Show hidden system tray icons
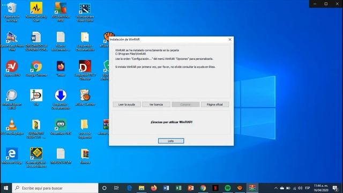This screenshot has width=343, height=193. 276,188
